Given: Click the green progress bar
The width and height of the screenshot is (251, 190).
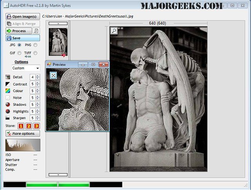Looking at the screenshot, I should [x=58, y=185].
